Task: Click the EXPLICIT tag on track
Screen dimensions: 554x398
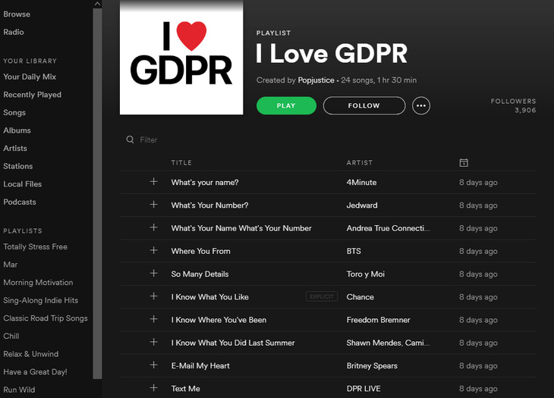Action: coord(322,296)
